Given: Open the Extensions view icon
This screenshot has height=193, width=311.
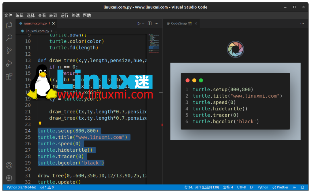Looking at the screenshot, I should click(9, 76).
